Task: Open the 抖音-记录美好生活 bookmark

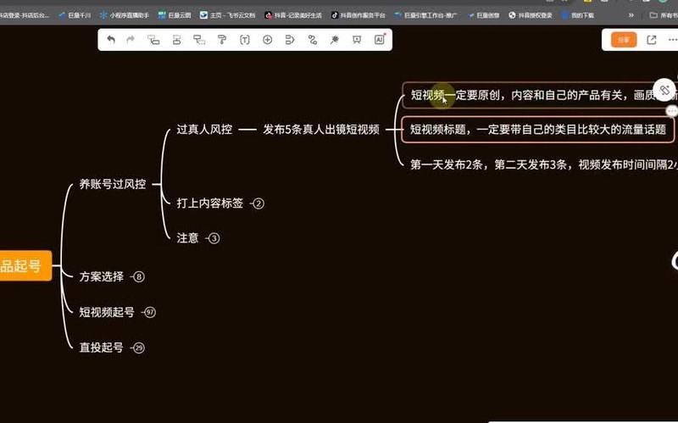Action: (293, 15)
